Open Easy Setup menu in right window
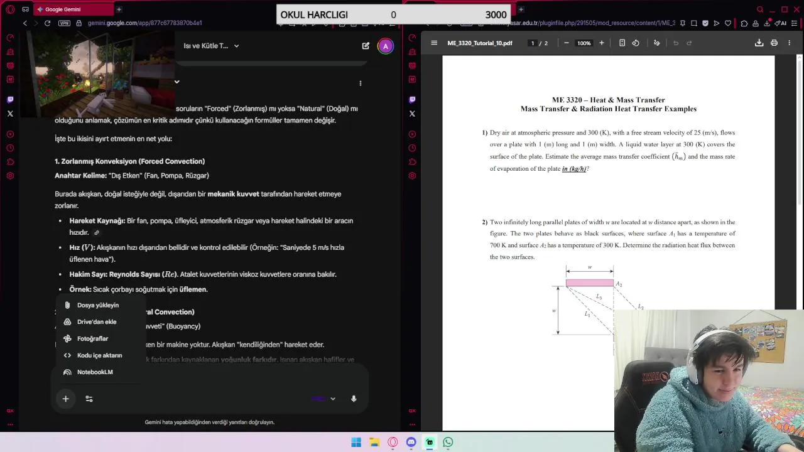 (795, 23)
